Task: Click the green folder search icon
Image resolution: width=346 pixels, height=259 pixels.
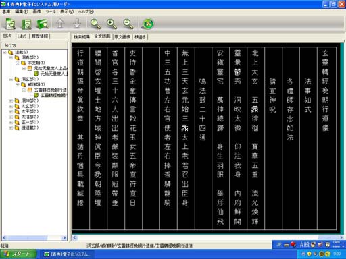Action: tap(43, 24)
